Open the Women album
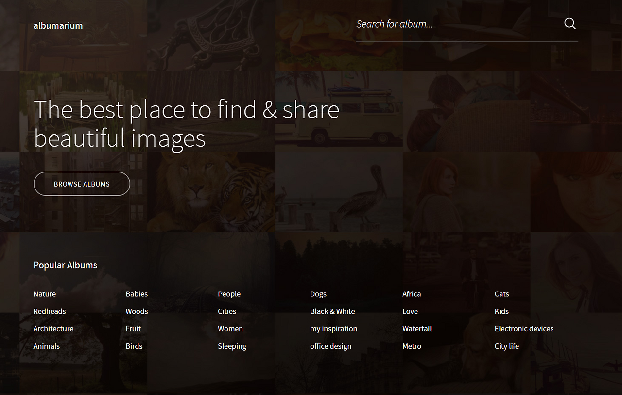This screenshot has width=622, height=395. pos(230,329)
